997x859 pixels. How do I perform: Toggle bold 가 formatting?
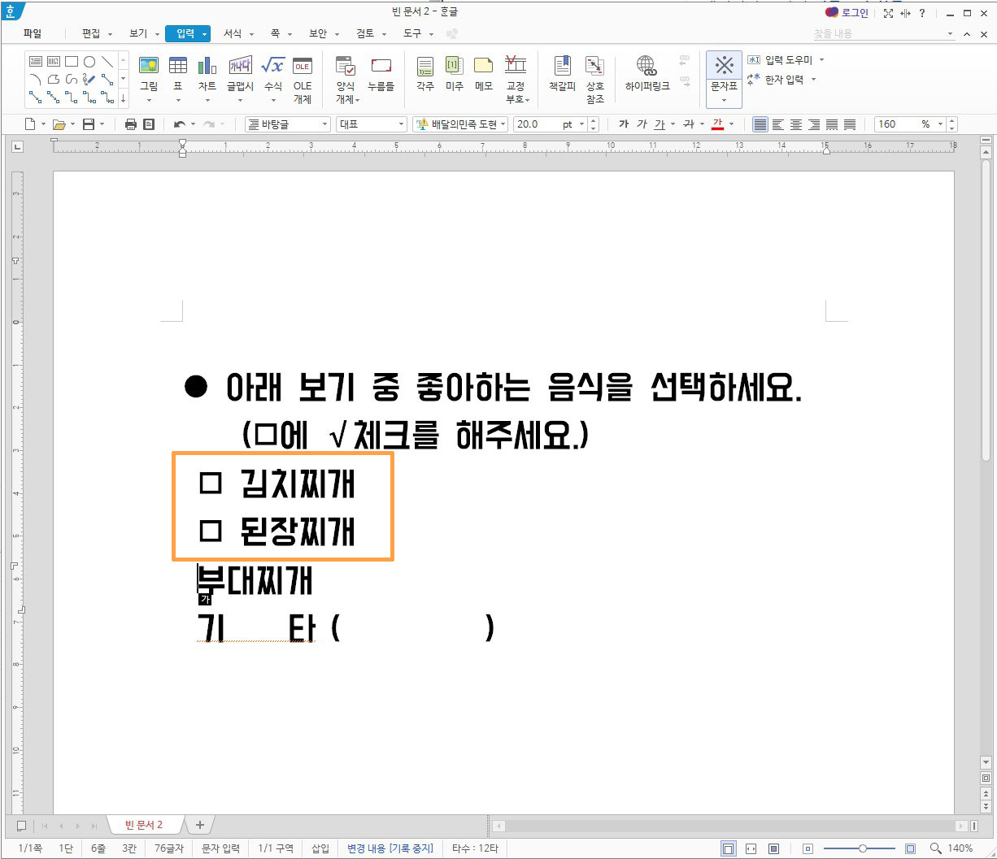(624, 124)
